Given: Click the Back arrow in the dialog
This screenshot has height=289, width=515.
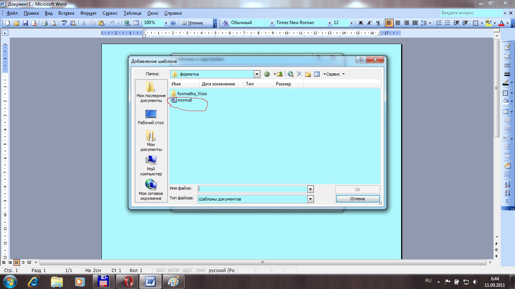Looking at the screenshot, I should coord(267,74).
